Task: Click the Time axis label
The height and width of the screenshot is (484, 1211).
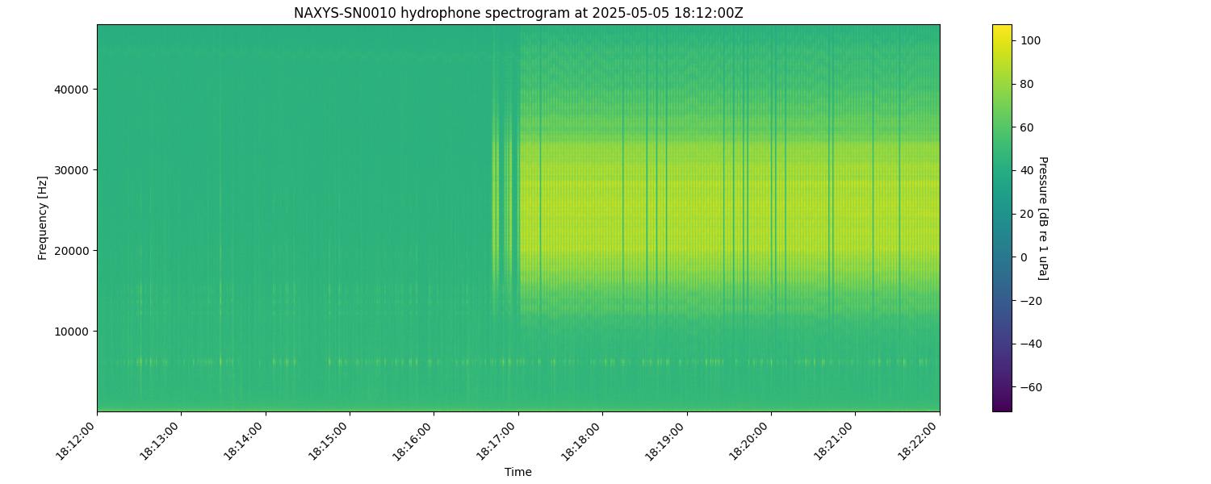Action: click(518, 472)
